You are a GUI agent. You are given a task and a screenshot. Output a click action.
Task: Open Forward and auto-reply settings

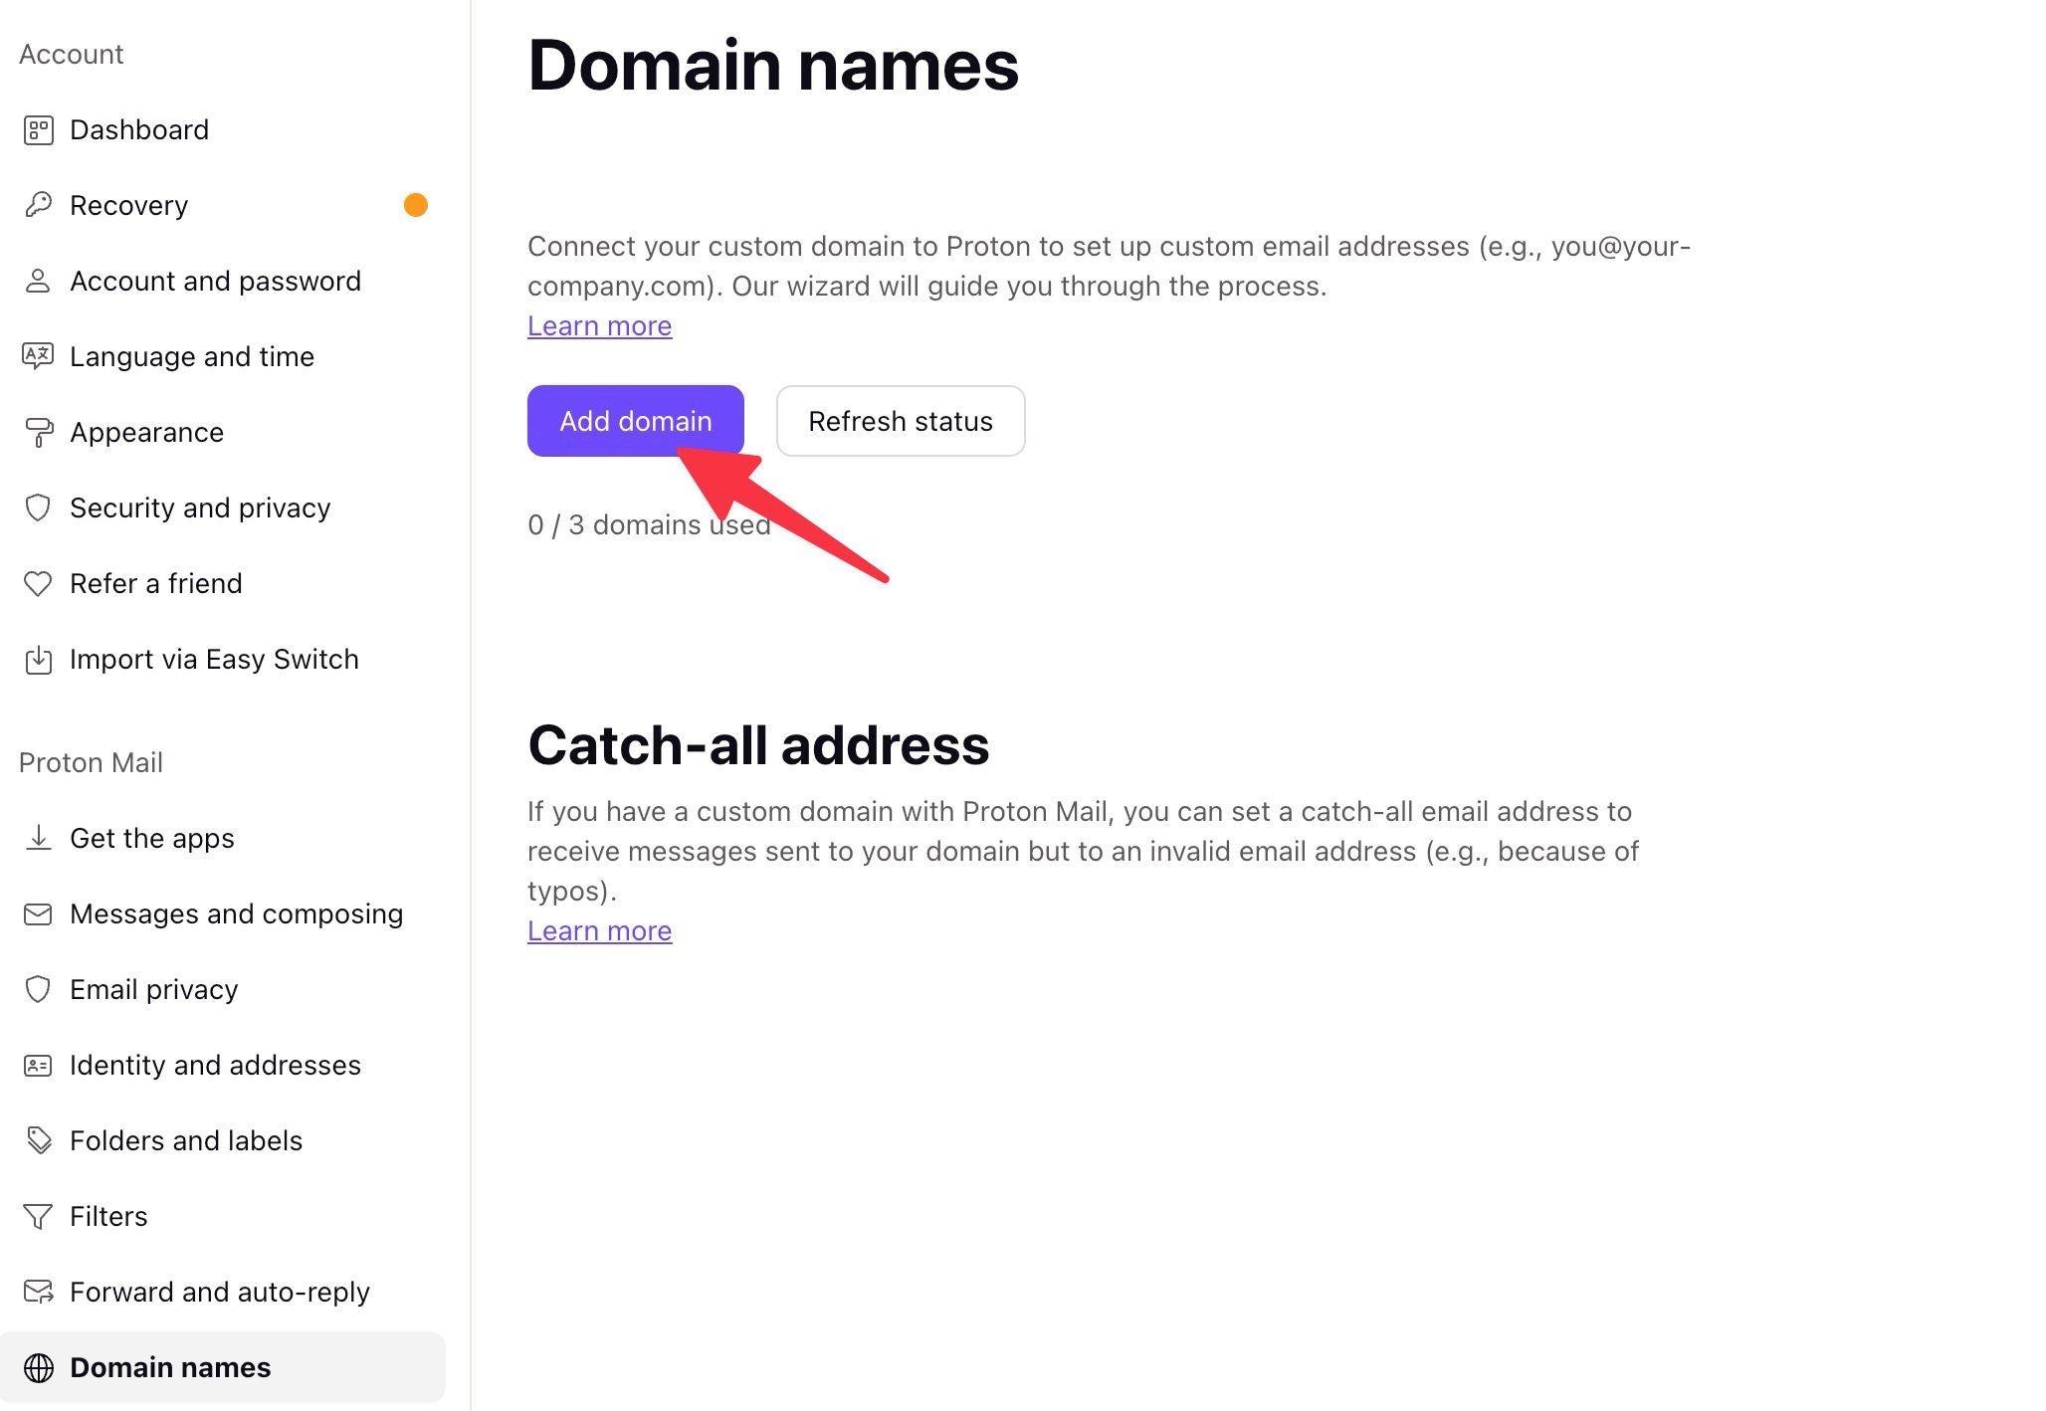(219, 1290)
